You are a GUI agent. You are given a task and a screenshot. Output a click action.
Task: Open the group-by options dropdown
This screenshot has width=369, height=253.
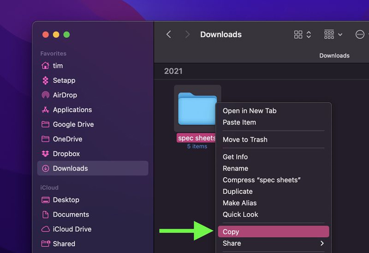pyautogui.click(x=333, y=34)
